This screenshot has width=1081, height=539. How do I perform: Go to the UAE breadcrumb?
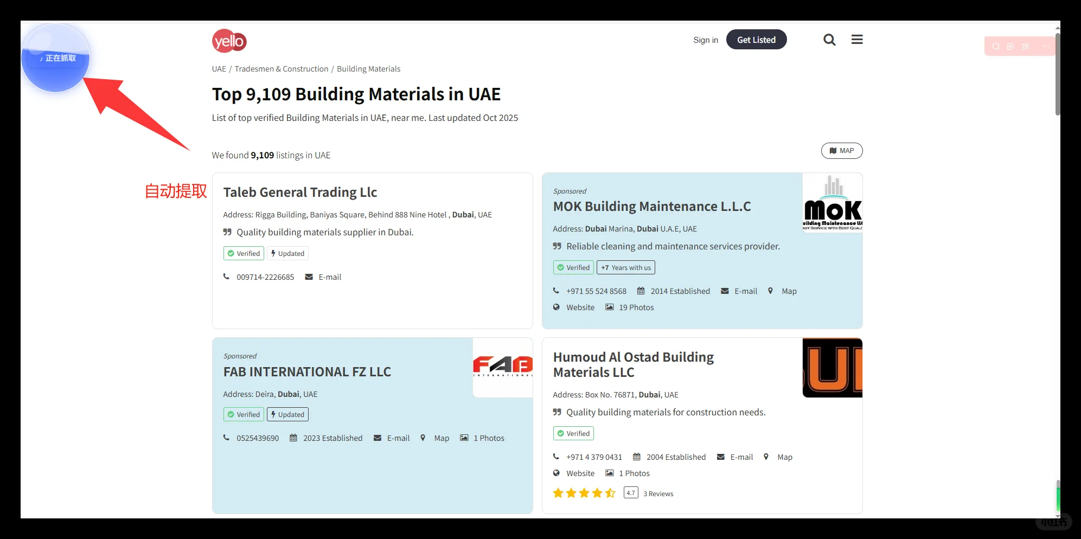(x=219, y=69)
